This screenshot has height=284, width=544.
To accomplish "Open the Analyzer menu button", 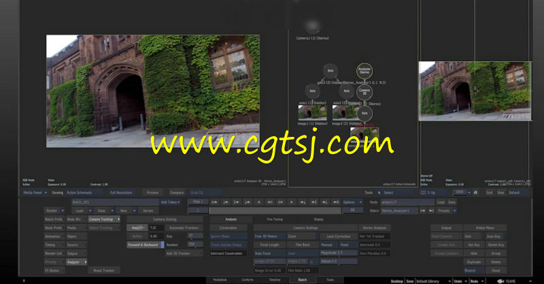I will pyautogui.click(x=76, y=262).
